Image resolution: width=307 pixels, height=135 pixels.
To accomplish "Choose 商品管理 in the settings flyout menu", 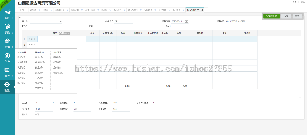I will tap(21, 67).
